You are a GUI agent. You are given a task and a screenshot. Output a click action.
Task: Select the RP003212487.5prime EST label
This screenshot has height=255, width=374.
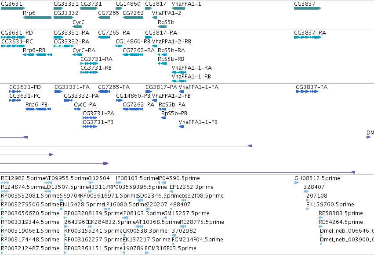30,248
